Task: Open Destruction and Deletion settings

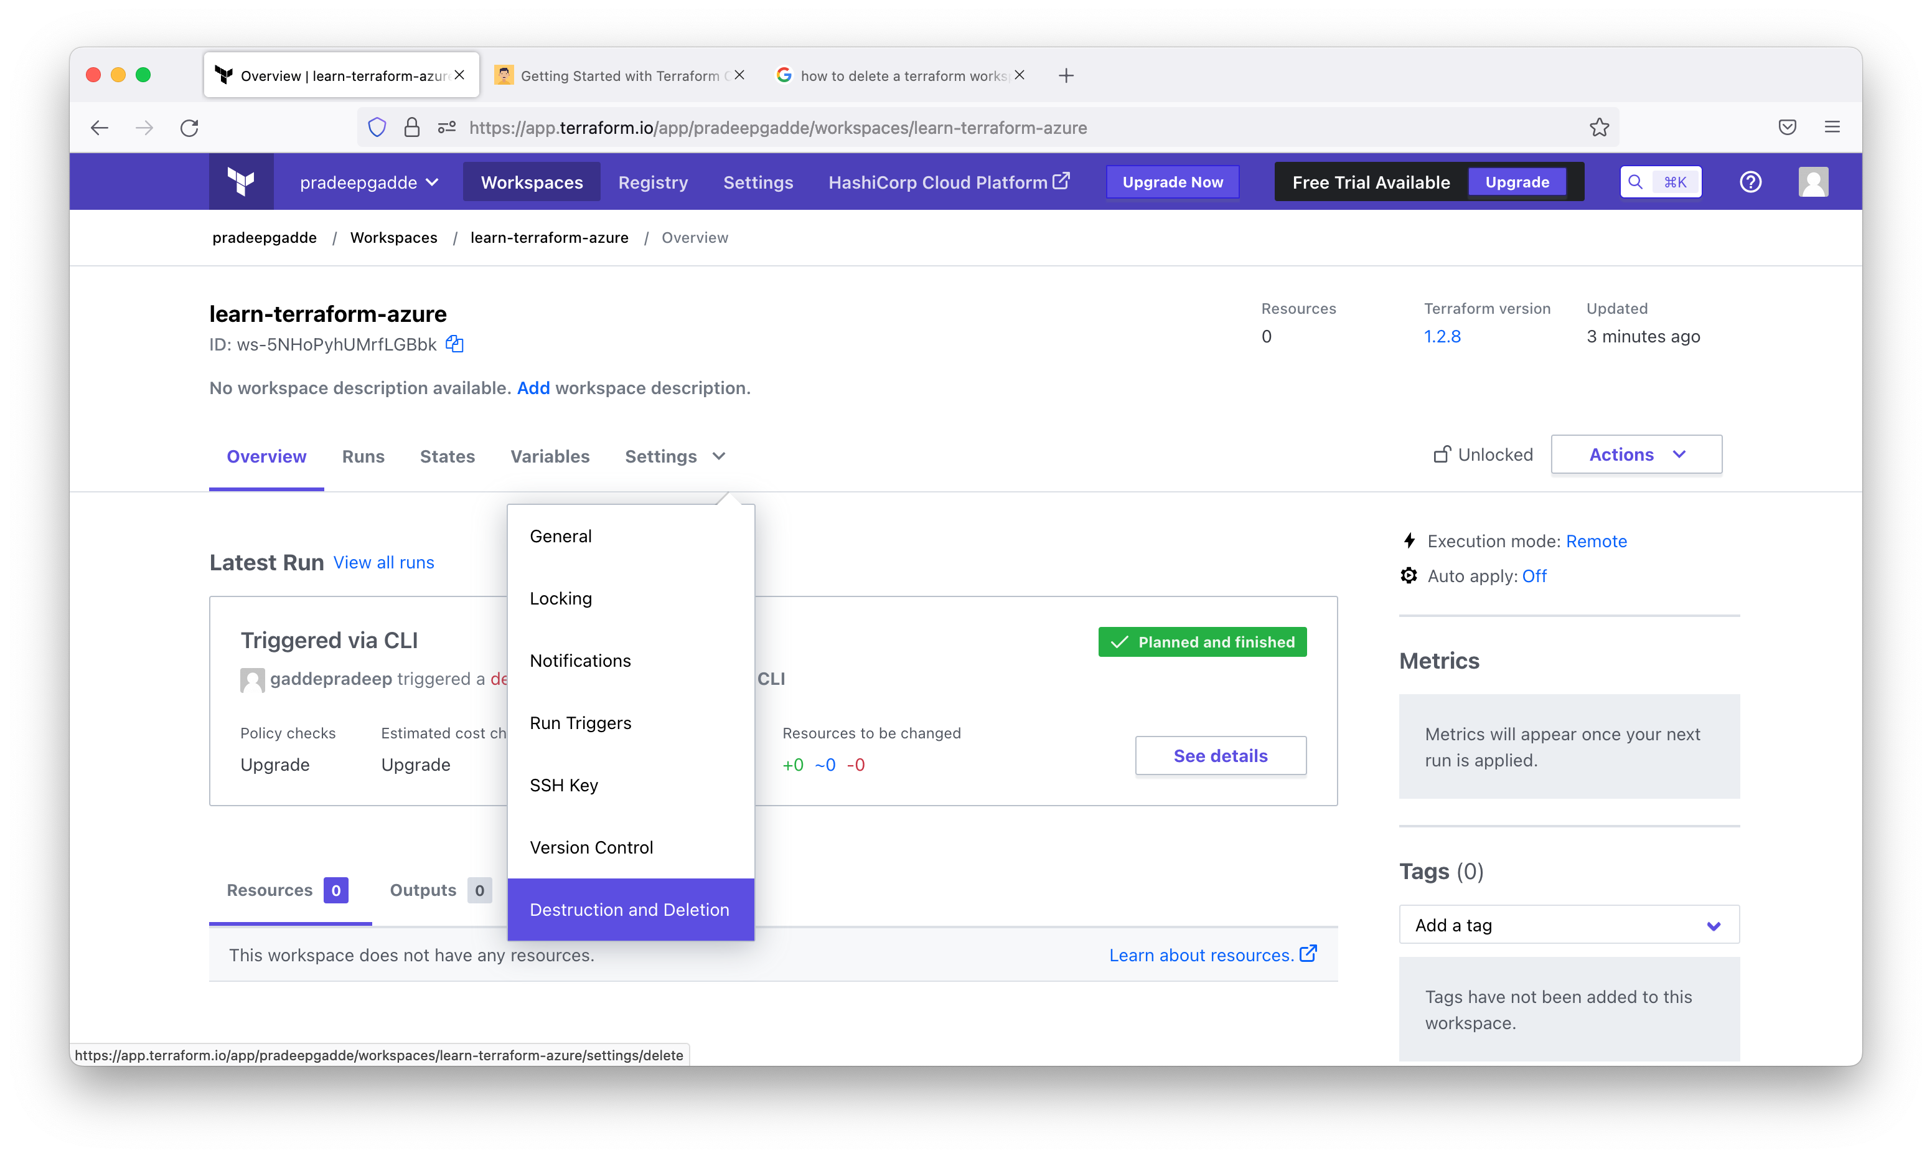Action: click(x=631, y=910)
